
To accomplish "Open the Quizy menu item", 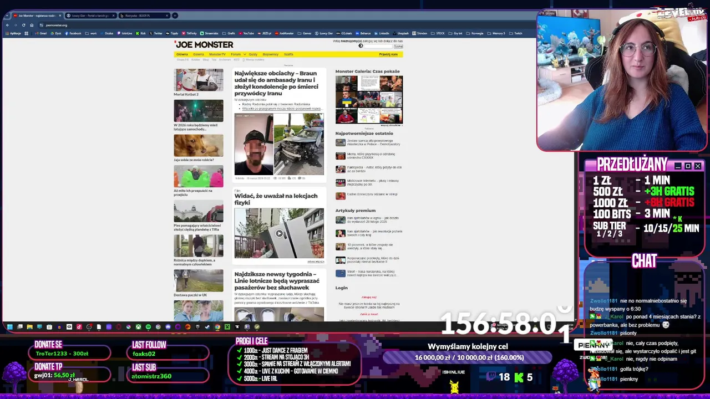I will tap(253, 54).
